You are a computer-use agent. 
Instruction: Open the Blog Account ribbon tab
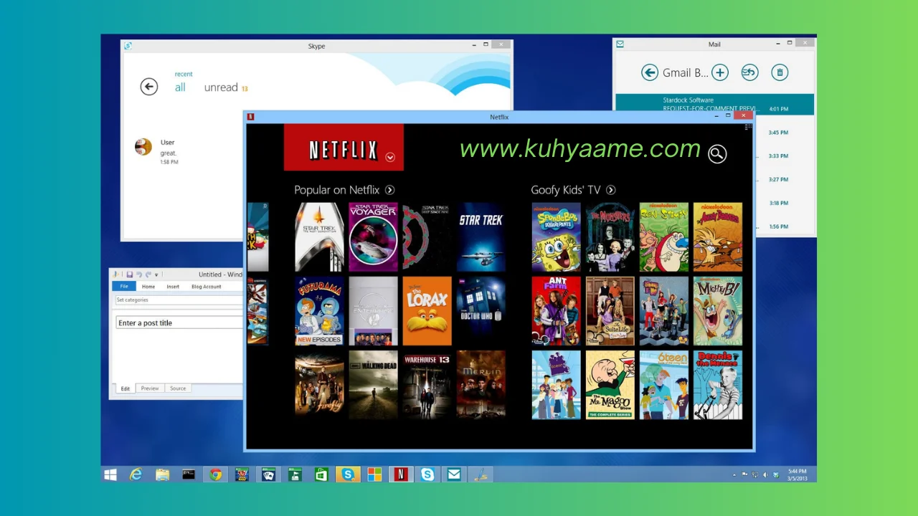pos(207,286)
